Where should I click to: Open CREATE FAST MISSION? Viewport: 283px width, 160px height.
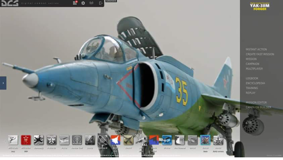click(260, 54)
